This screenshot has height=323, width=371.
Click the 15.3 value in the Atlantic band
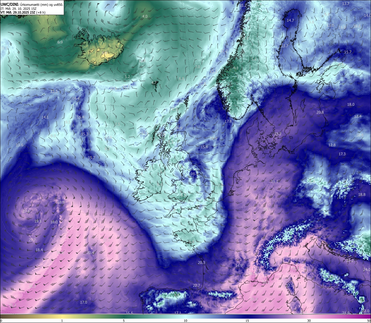[x=85, y=134]
